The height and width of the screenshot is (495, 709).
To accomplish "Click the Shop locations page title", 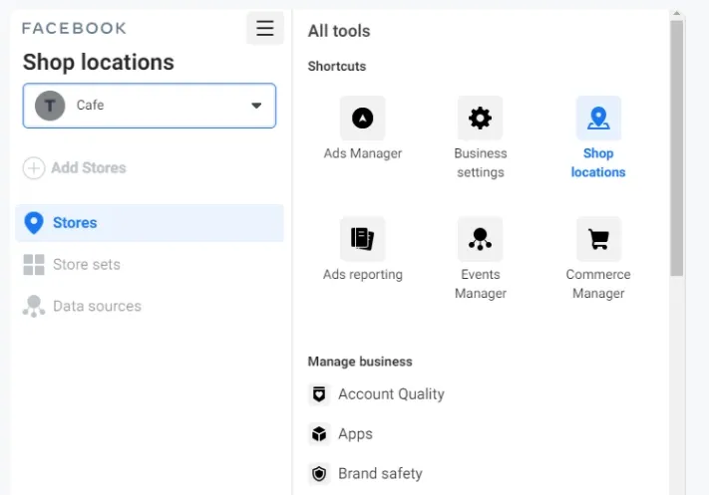I will (x=99, y=63).
